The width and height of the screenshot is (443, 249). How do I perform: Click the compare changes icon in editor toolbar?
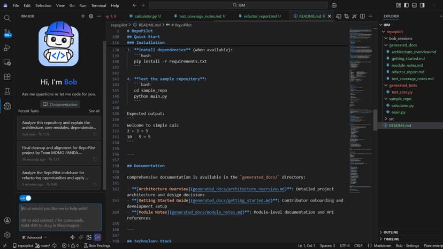pyautogui.click(x=346, y=16)
